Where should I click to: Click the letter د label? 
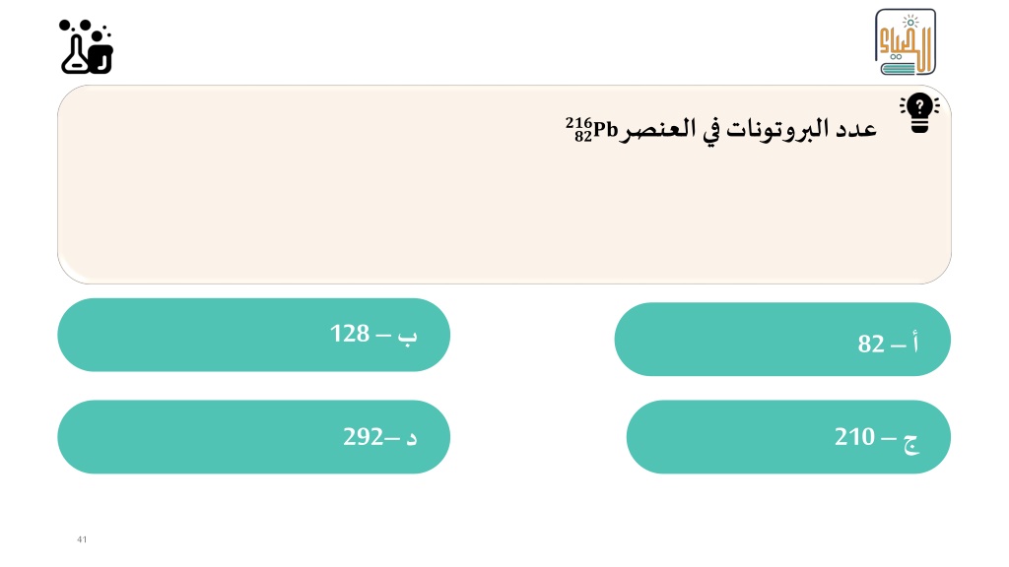[x=412, y=438]
